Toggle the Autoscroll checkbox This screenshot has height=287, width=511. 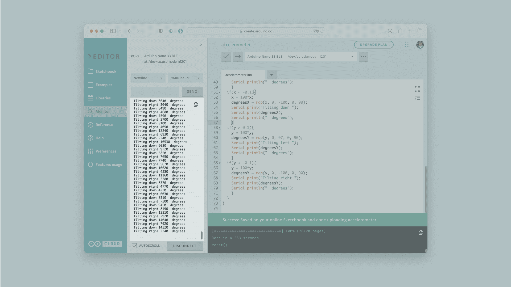point(134,246)
